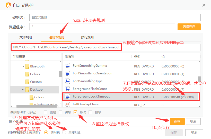
Task: Select the ForegroundLockTimeout entry icon
Action: (68, 97)
